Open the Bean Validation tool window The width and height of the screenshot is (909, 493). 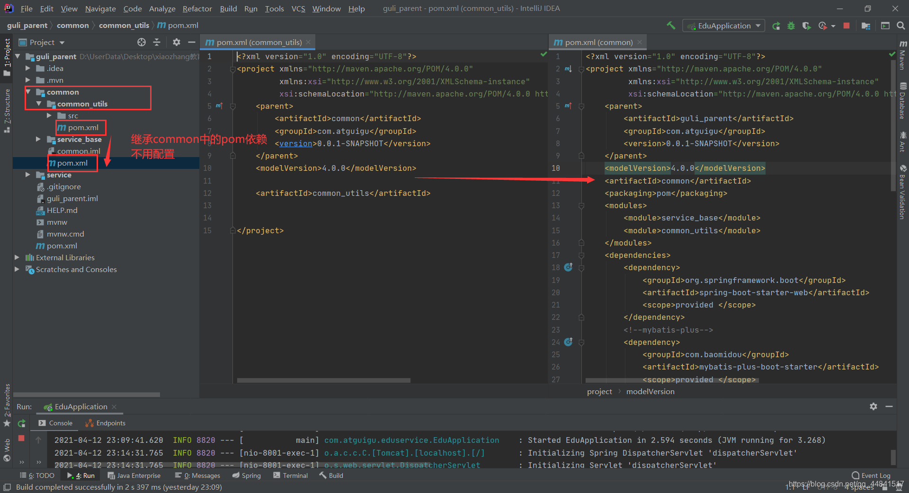click(x=903, y=192)
